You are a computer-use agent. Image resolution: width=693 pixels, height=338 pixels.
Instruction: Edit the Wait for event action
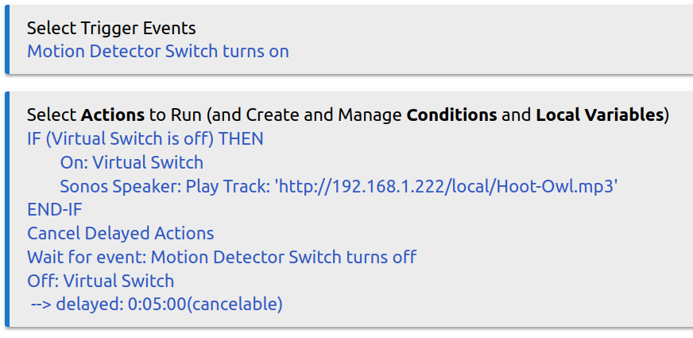coord(221,258)
